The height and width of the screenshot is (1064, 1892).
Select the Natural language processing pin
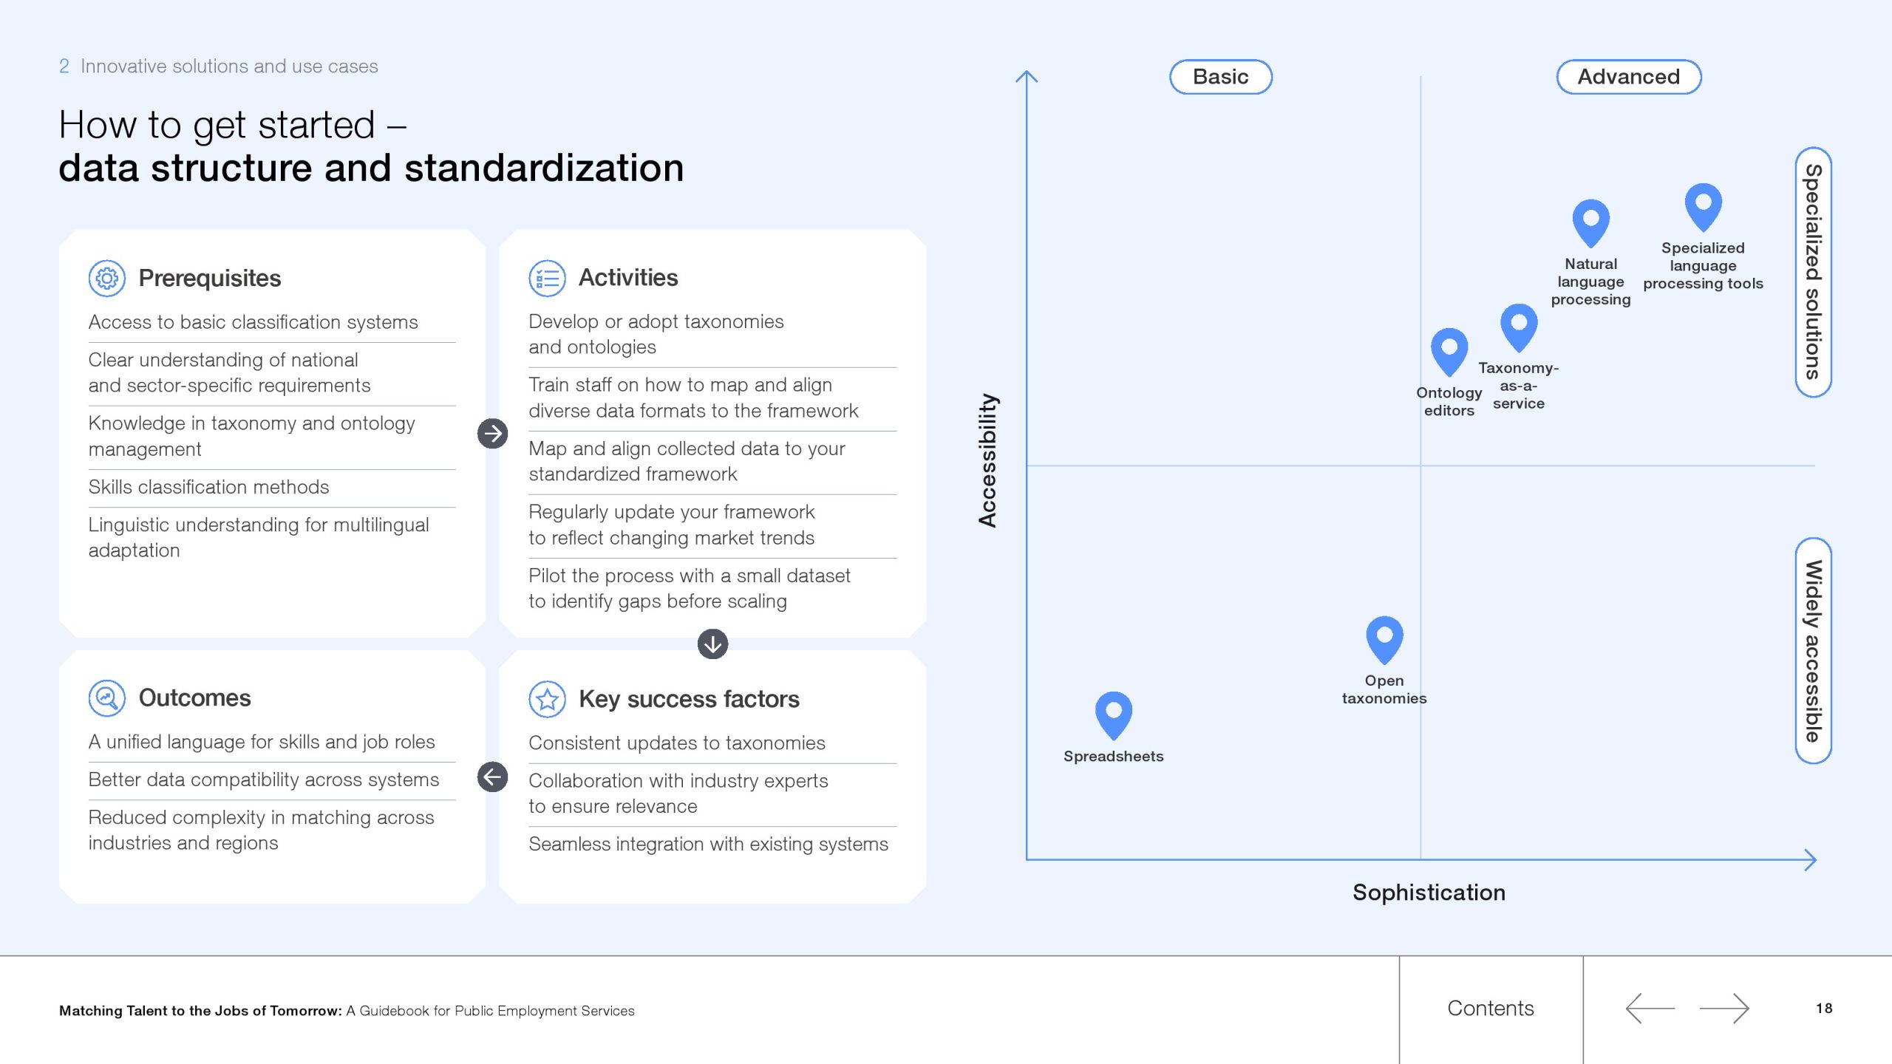[x=1590, y=223]
